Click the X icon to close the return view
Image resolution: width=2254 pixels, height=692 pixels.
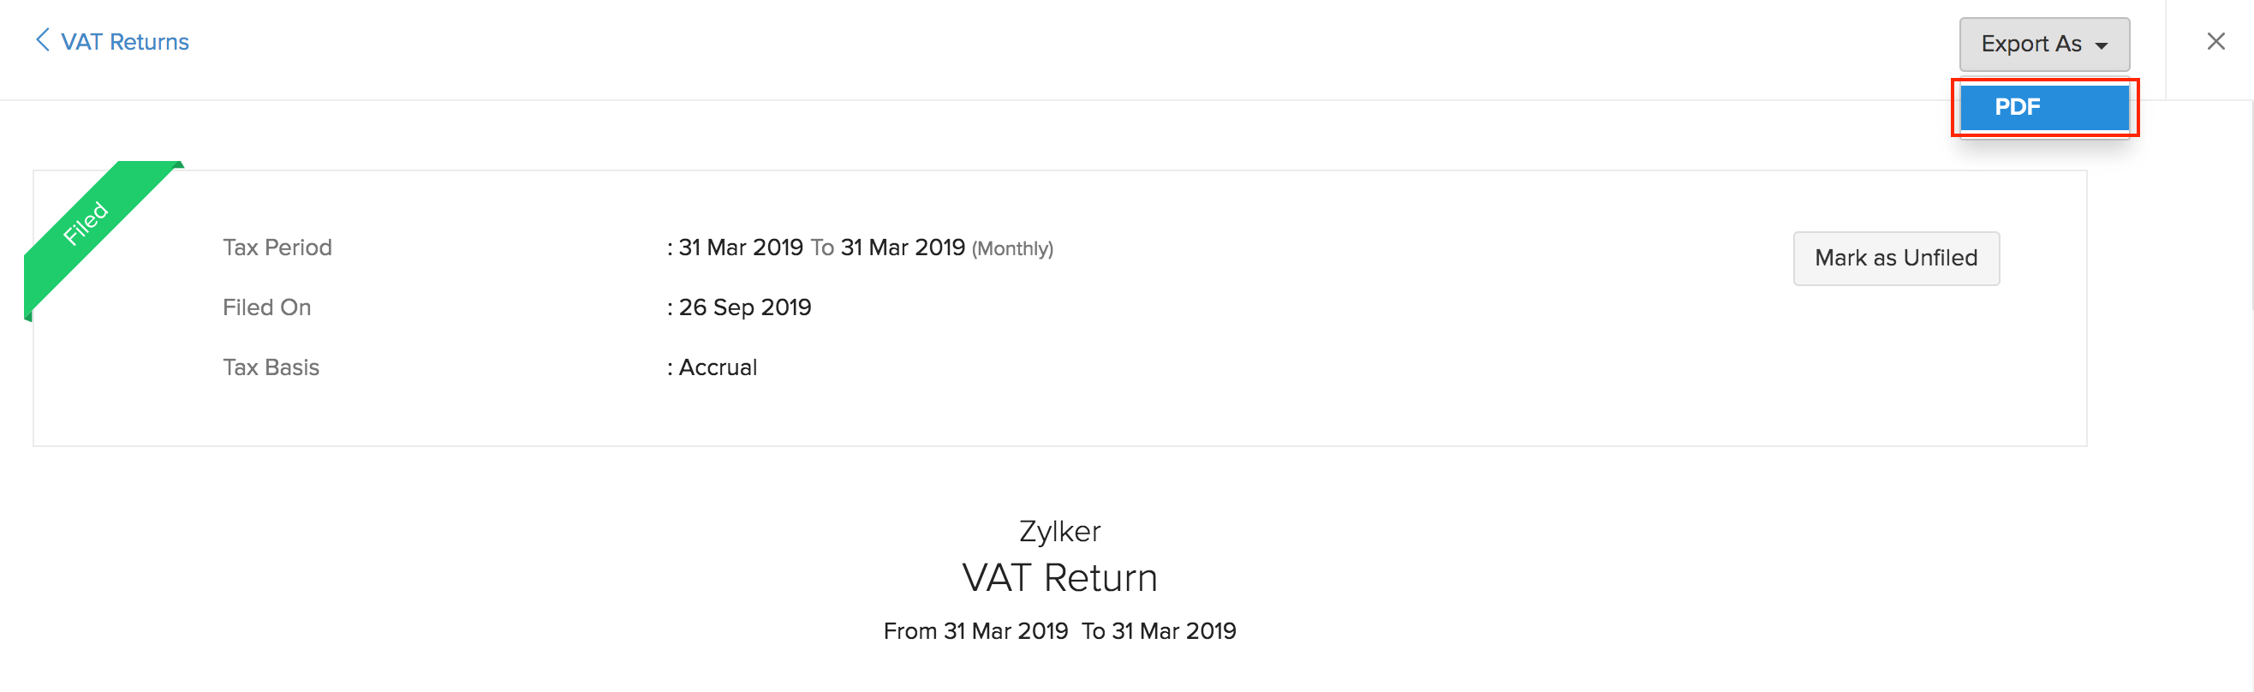tap(2215, 40)
